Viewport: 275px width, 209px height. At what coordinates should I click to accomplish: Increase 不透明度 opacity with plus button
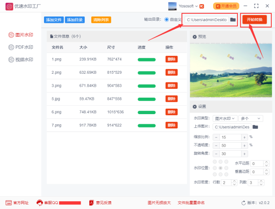(x=244, y=145)
